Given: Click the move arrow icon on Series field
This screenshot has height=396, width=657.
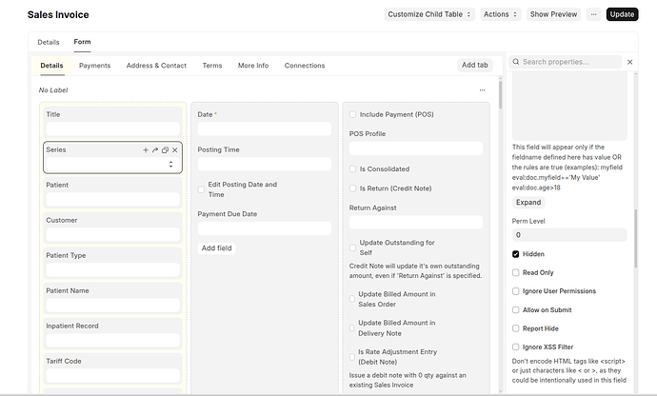Looking at the screenshot, I should tap(155, 150).
